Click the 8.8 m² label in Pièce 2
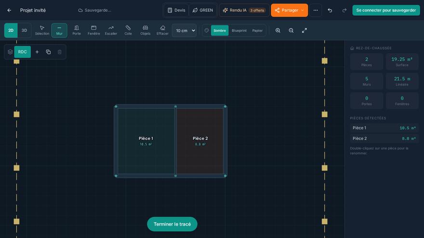Image resolution: width=424 pixels, height=238 pixels. click(200, 144)
